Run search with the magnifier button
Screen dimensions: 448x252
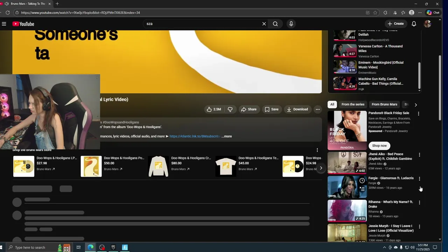(275, 24)
